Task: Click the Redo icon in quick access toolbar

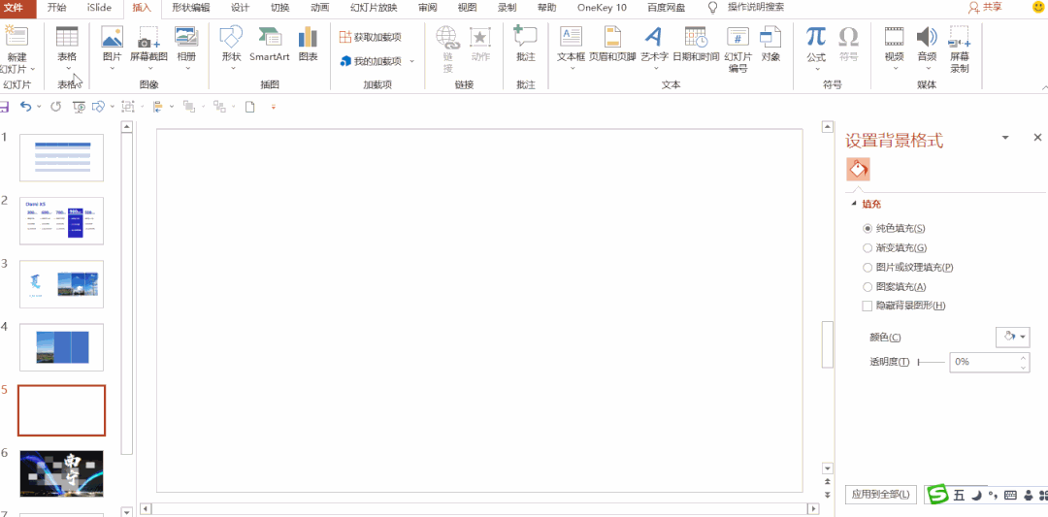Action: [56, 106]
